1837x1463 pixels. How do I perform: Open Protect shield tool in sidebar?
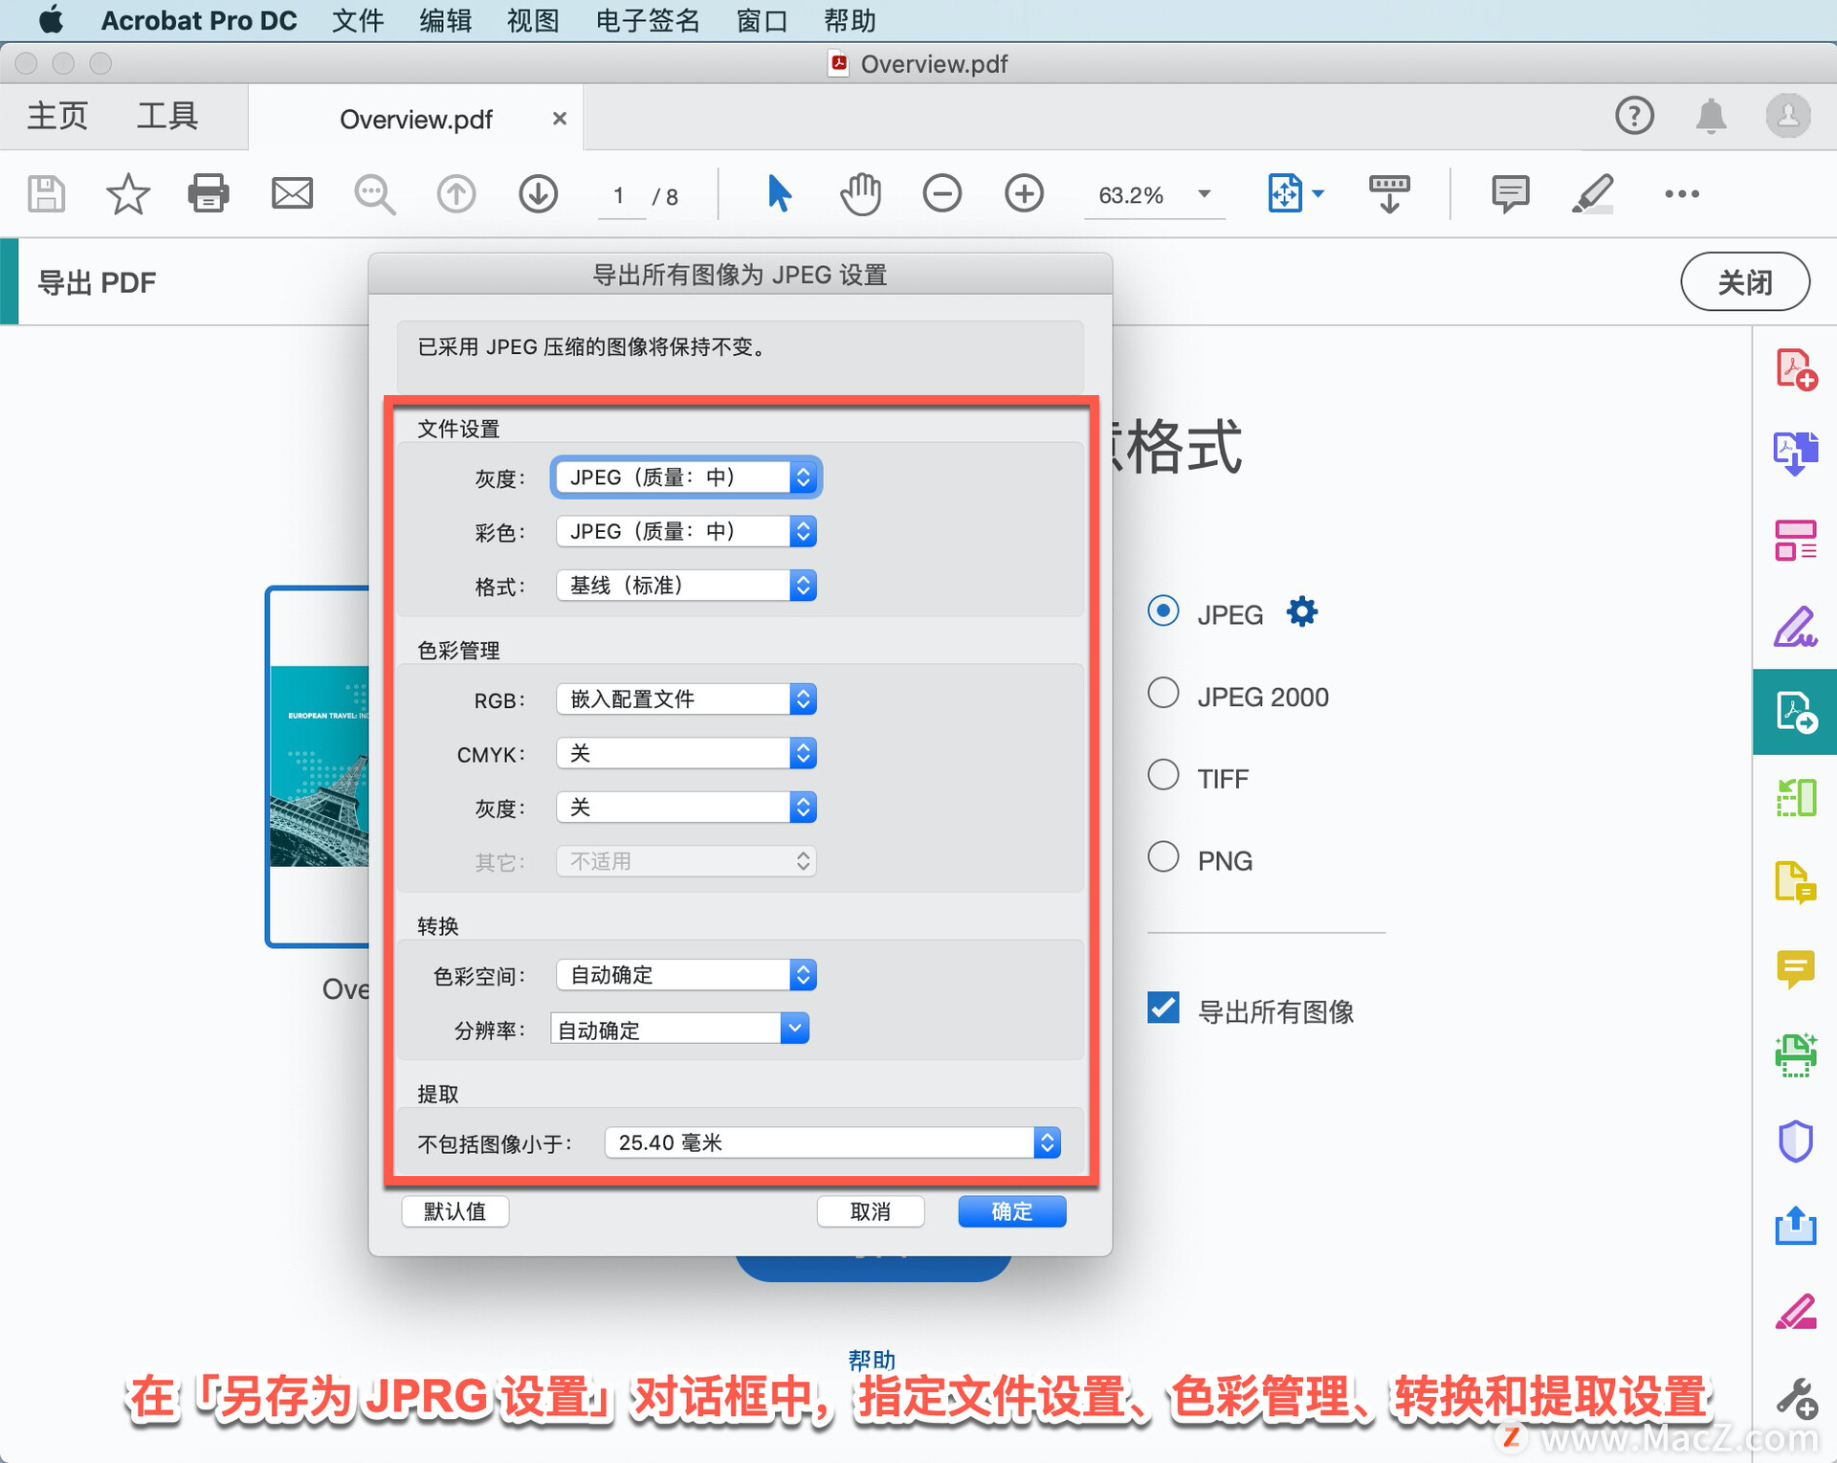[1795, 1141]
